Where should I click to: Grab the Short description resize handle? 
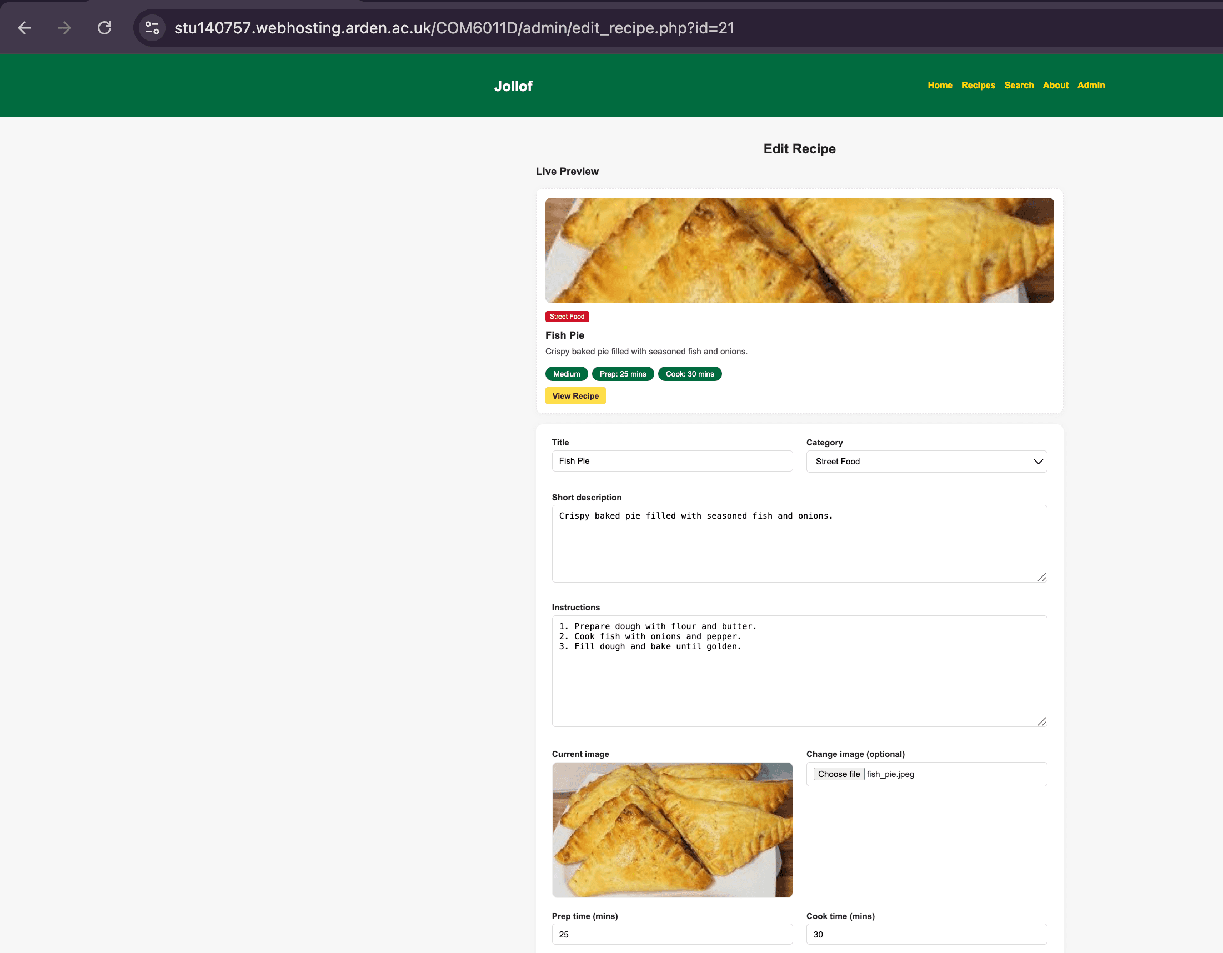1041,577
